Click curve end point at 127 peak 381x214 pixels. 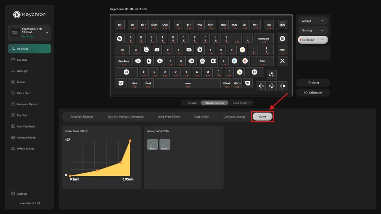[130, 141]
